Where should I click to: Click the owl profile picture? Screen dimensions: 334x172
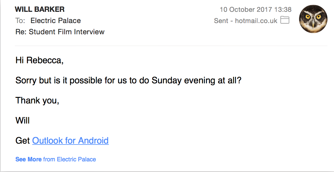click(313, 19)
